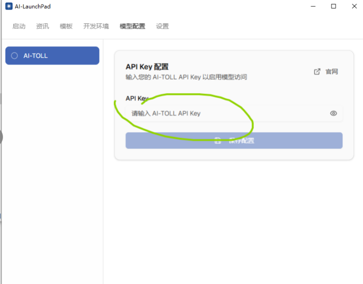363x284 pixels.
Task: Open the 设置 tab
Action: pos(162,26)
